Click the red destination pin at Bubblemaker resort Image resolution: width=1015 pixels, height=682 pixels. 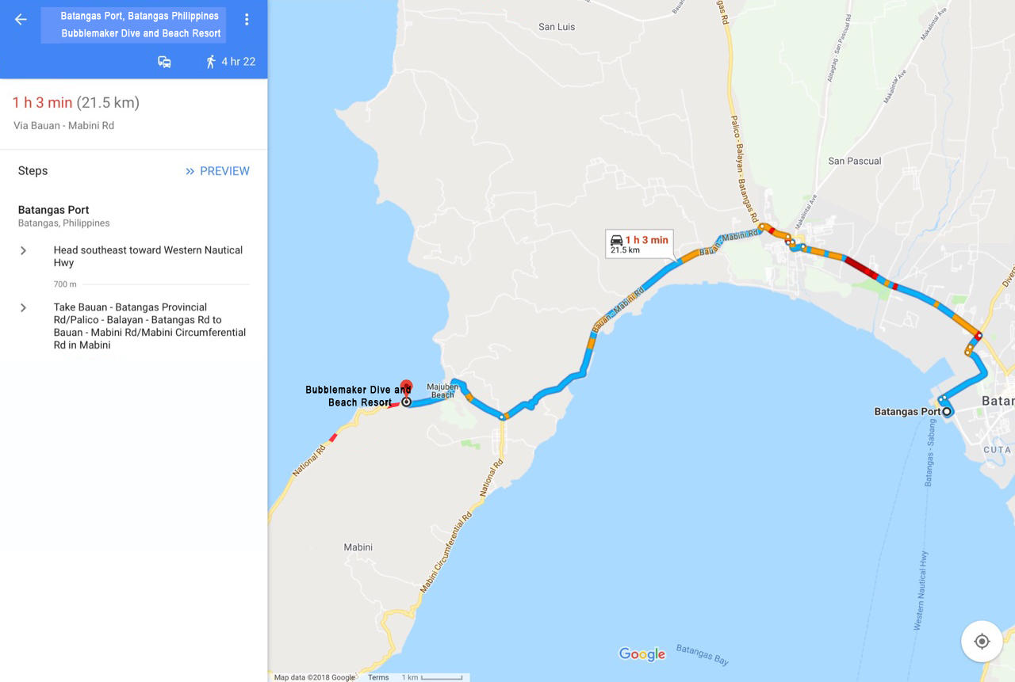click(406, 387)
